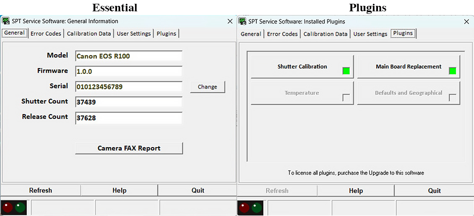The height and width of the screenshot is (216, 474).
Task: Click the 'Serial' label
Action: pyautogui.click(x=59, y=86)
